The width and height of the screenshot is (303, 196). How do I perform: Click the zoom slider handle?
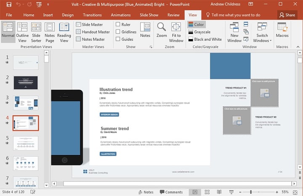click(x=251, y=192)
